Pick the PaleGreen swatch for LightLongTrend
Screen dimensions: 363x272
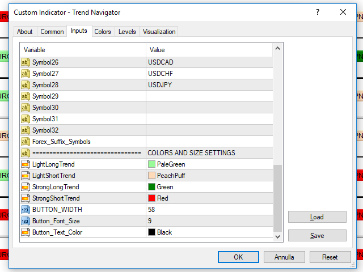tap(151, 164)
